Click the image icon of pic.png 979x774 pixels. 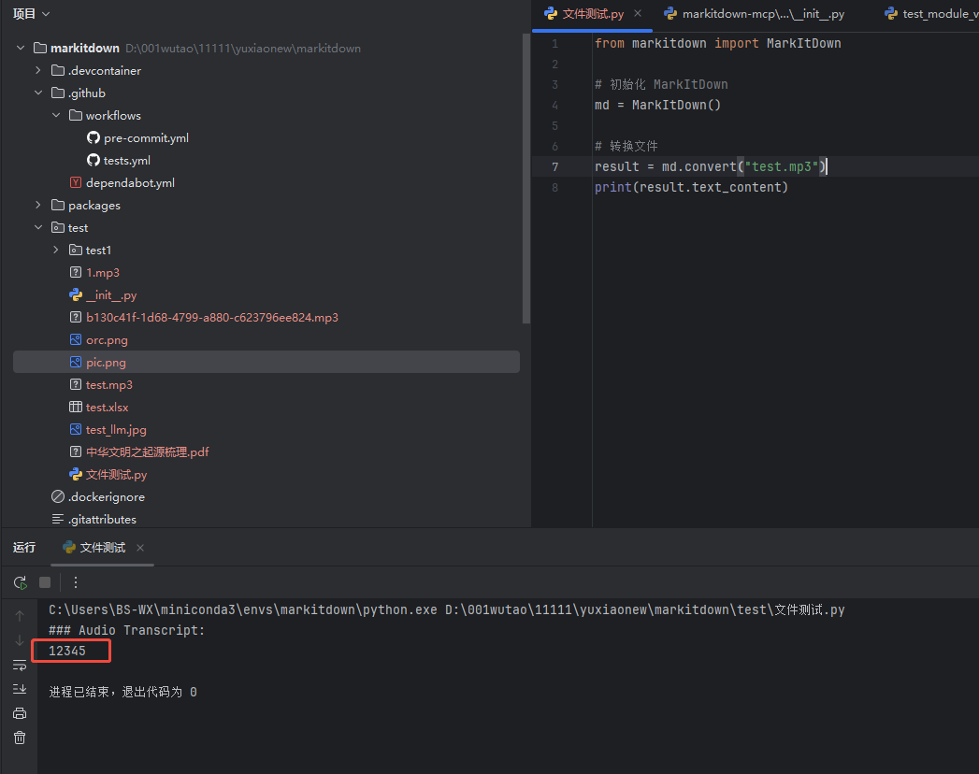coord(76,363)
